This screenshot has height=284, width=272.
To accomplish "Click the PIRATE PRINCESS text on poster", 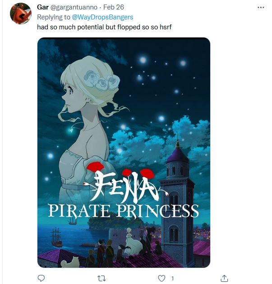I will [x=124, y=210].
